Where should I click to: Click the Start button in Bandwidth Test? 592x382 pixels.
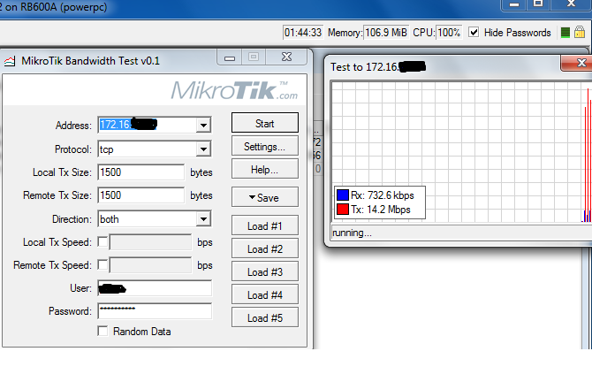(x=265, y=123)
